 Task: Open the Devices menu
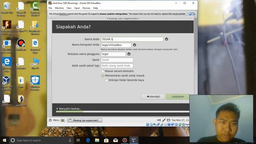click(x=86, y=8)
